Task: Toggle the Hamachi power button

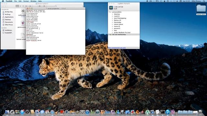Action: click(111, 8)
